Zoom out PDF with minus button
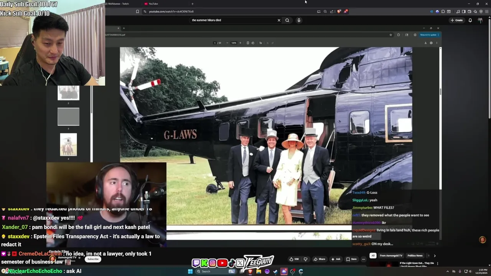 click(x=227, y=43)
